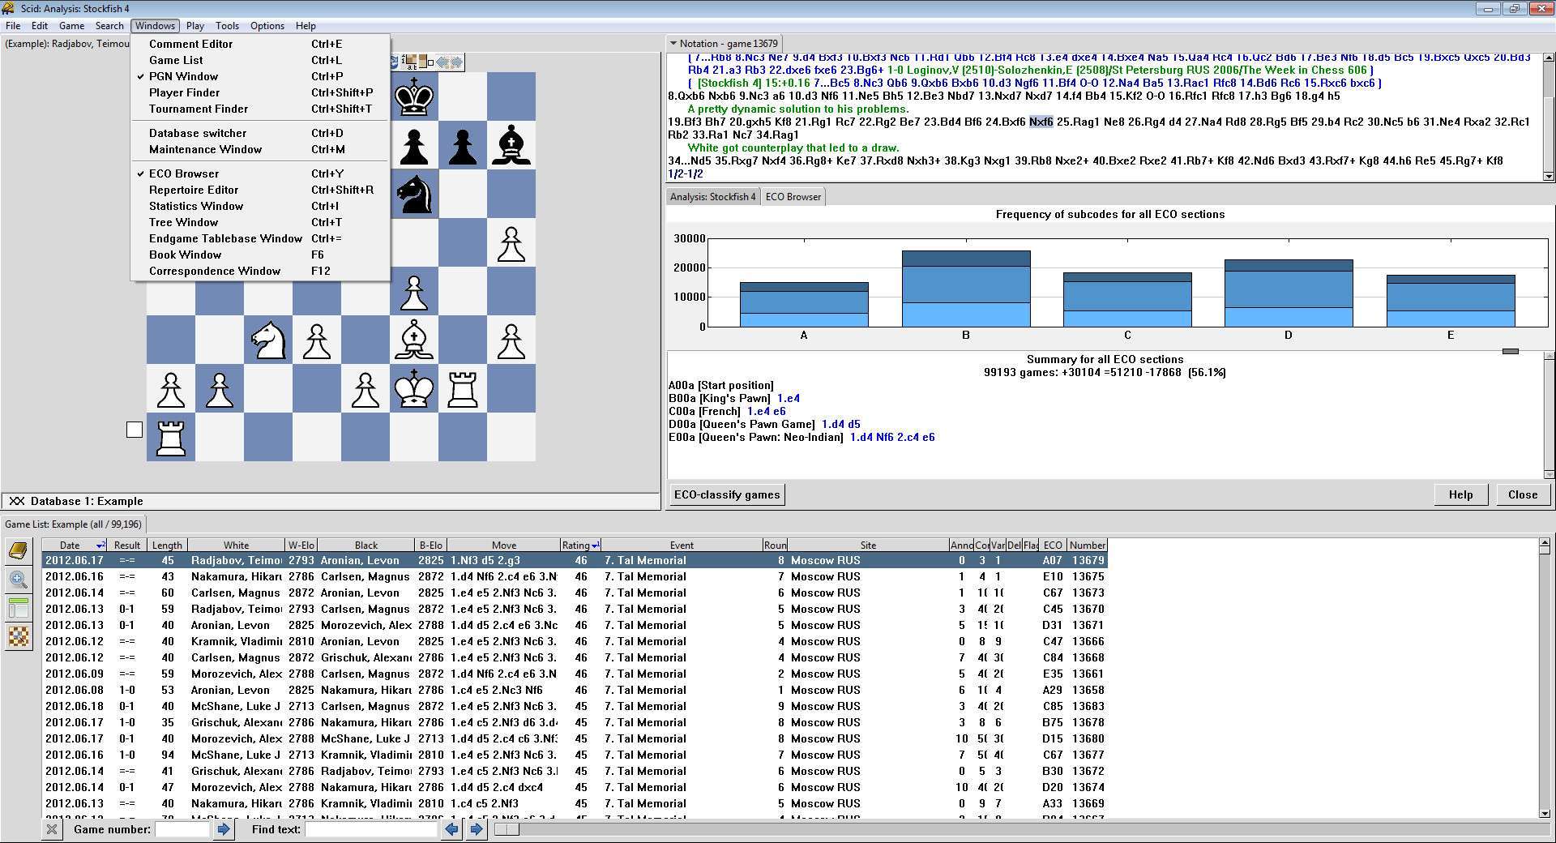Click the window layout icon in the left sidebar
Screen dimensions: 1556x843
pos(18,609)
